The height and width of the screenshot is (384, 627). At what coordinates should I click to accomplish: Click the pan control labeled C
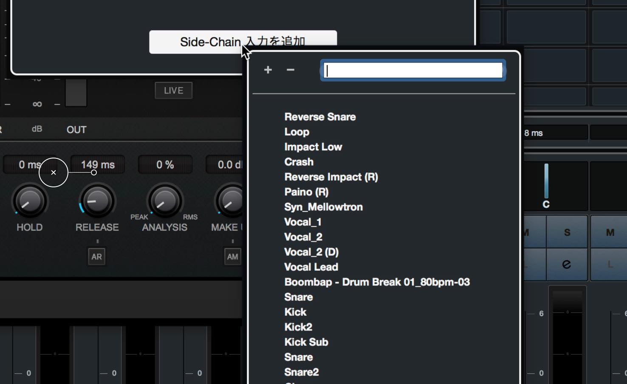546,186
